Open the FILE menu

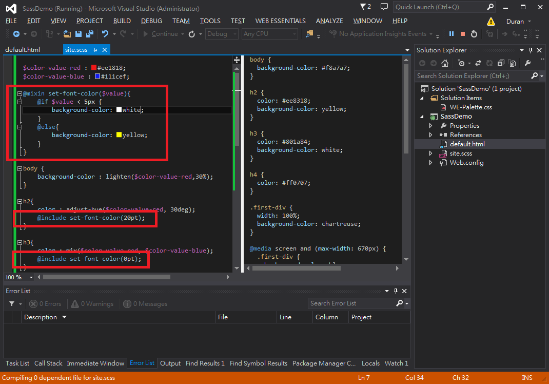pos(11,21)
